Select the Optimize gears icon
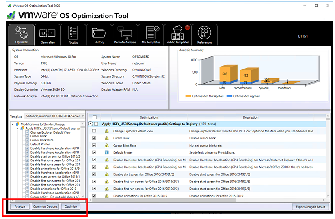Viewport: 335px width, 219px height. coord(21,33)
